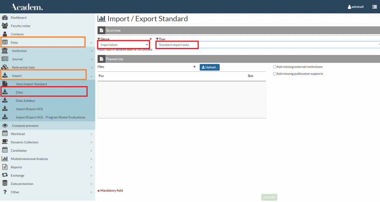Open the Group Importation dropdown

tap(124, 45)
